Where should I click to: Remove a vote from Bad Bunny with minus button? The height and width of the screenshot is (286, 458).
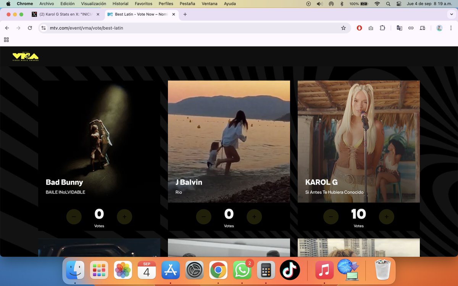pyautogui.click(x=74, y=217)
